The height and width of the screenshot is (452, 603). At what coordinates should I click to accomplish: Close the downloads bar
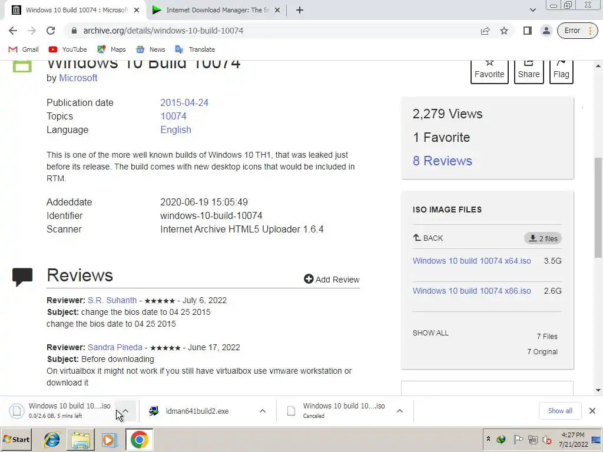tap(592, 411)
